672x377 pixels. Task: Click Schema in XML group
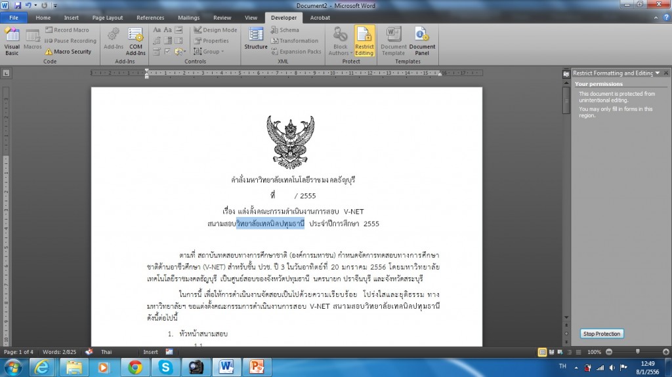(x=285, y=30)
